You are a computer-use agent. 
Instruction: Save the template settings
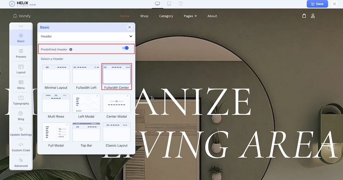(317, 4)
